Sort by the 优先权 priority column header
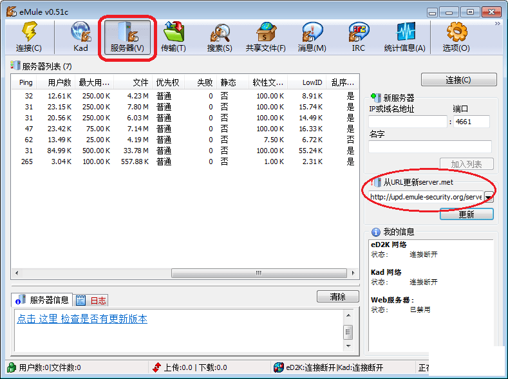This screenshot has width=508, height=379. click(x=168, y=82)
